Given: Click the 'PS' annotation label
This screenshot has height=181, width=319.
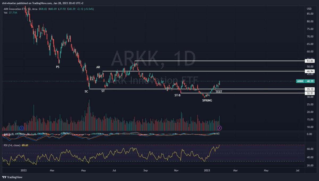Looking at the screenshot, I should 58,67.
